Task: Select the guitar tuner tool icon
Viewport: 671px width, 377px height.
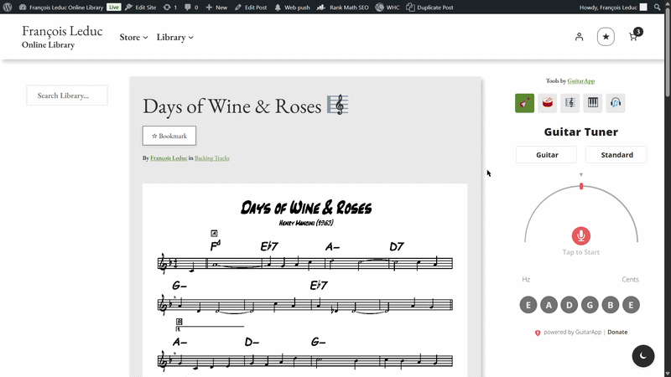Action: tap(524, 103)
